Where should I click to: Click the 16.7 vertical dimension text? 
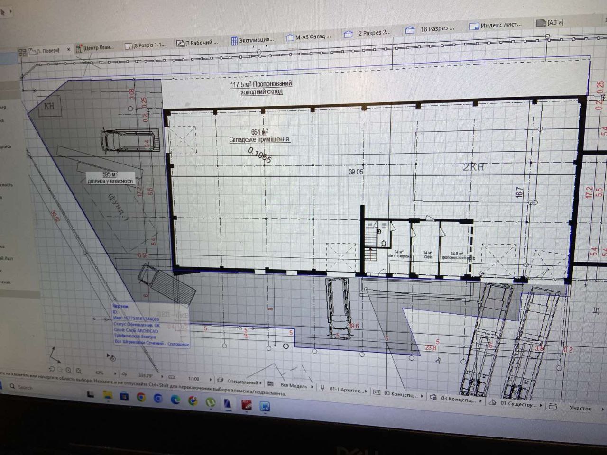pyautogui.click(x=520, y=192)
